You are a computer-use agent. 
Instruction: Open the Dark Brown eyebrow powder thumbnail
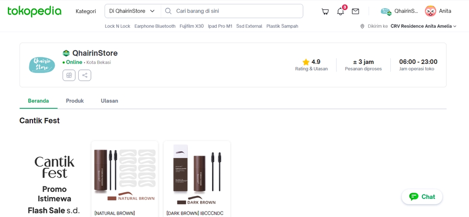click(197, 174)
